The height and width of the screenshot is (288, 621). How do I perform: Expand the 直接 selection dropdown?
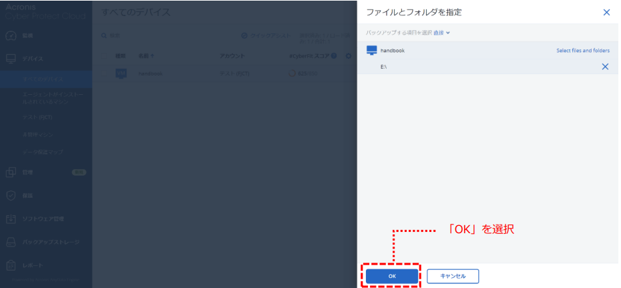coord(441,32)
